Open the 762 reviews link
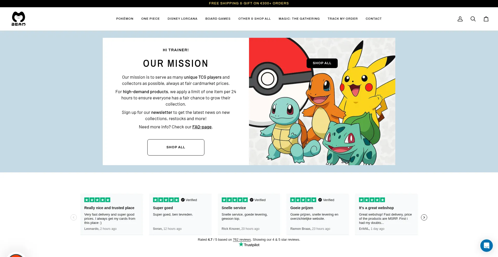Screen dimensions: 498x257 coord(242,240)
